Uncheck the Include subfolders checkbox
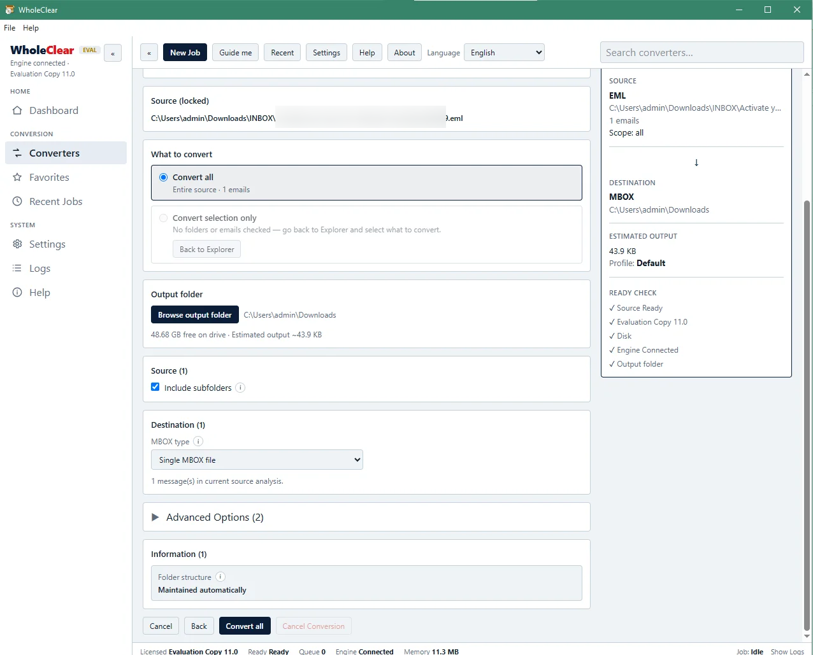This screenshot has width=813, height=655. (155, 387)
